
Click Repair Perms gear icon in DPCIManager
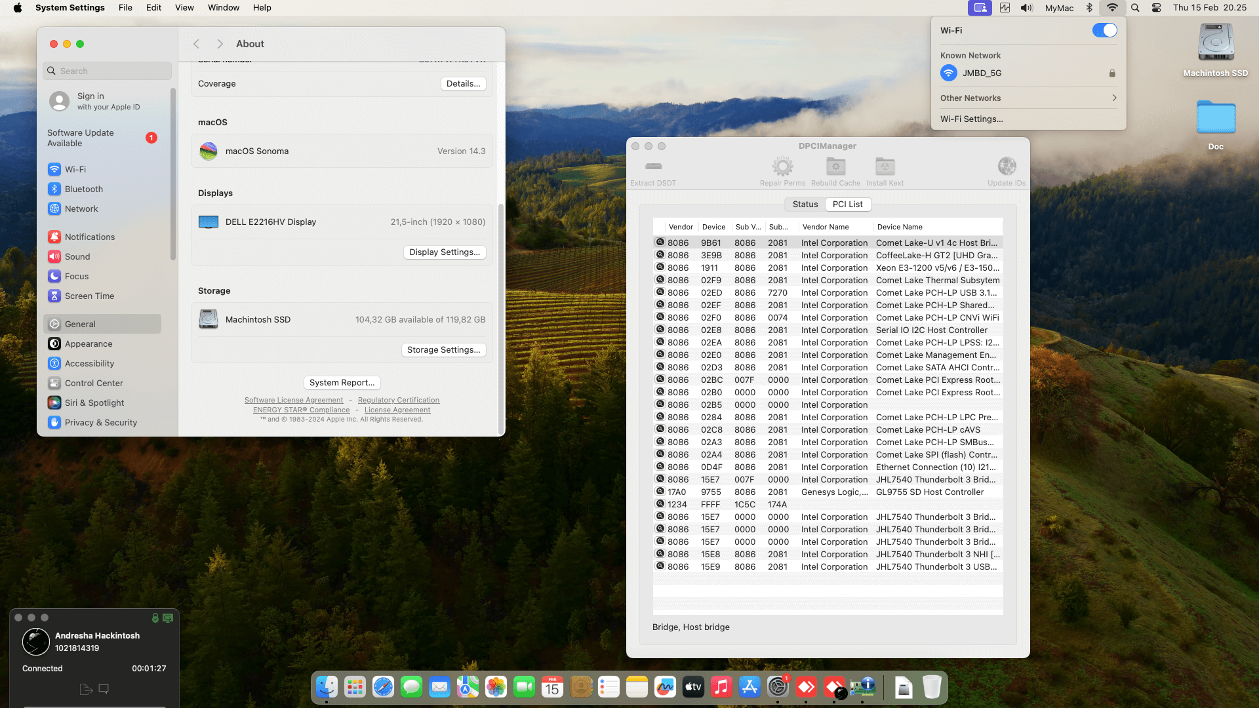pyautogui.click(x=782, y=167)
